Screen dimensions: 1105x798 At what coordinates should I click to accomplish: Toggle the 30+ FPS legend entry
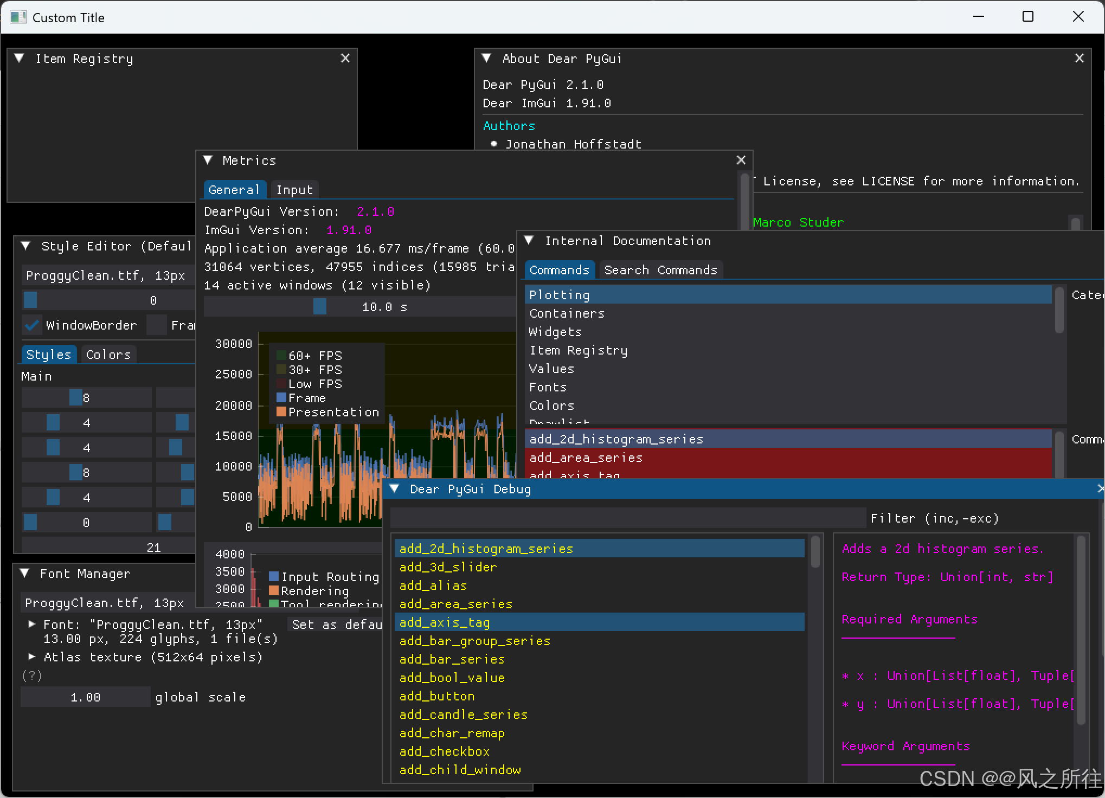pos(310,370)
